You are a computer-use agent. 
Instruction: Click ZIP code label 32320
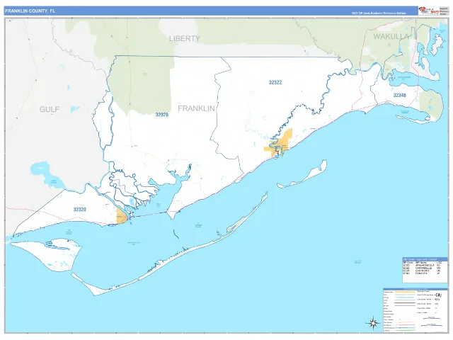79,210
